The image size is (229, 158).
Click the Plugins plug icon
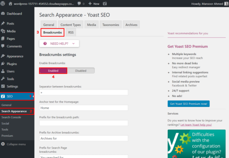click(x=3, y=64)
